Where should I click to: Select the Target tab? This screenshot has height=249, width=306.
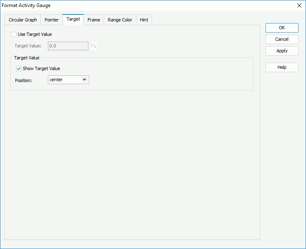[x=73, y=19]
